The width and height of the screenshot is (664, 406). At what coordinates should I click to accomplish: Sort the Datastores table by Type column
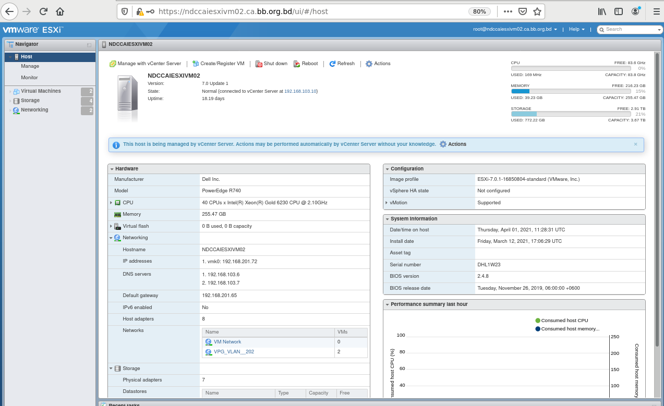(291, 393)
